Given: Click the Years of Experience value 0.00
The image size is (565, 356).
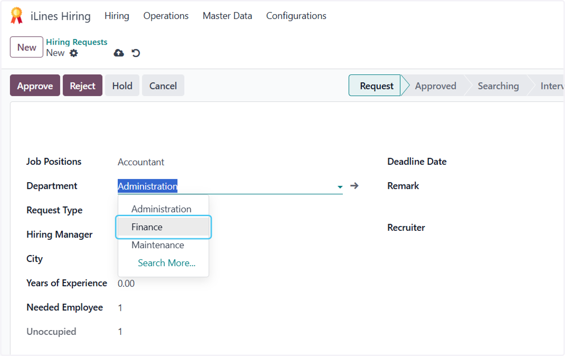Looking at the screenshot, I should (x=126, y=283).
